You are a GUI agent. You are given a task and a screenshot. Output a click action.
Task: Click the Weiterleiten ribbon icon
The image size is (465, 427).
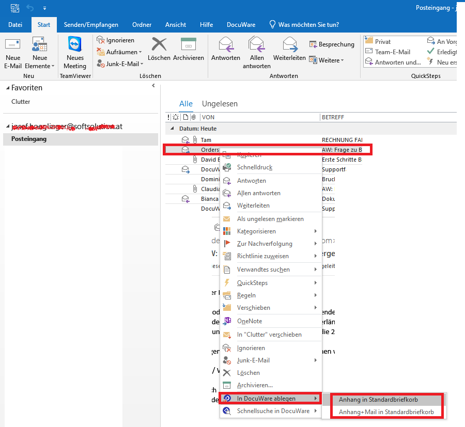(290, 44)
